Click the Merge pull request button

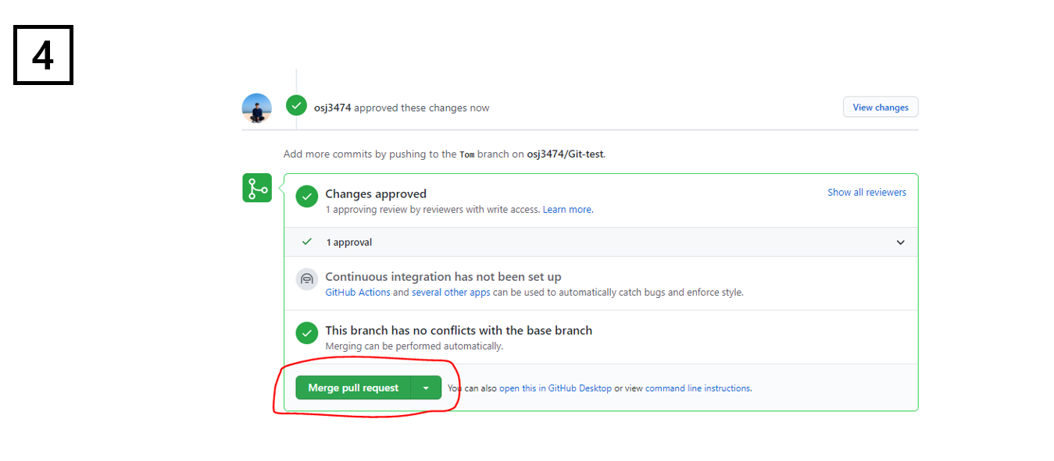pyautogui.click(x=353, y=388)
